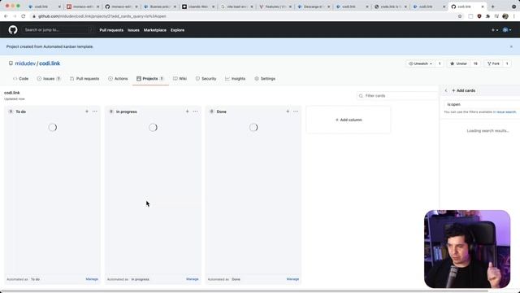Reload the page with the refresh icon

tap(24, 16)
